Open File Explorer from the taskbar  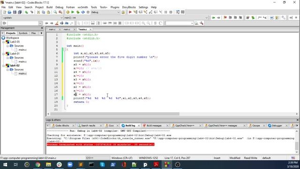48,165
